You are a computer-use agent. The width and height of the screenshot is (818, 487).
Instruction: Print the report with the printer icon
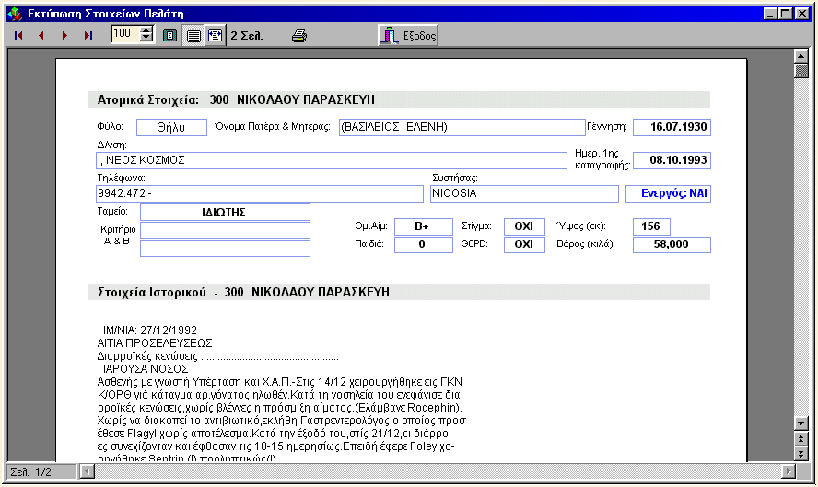[x=298, y=36]
